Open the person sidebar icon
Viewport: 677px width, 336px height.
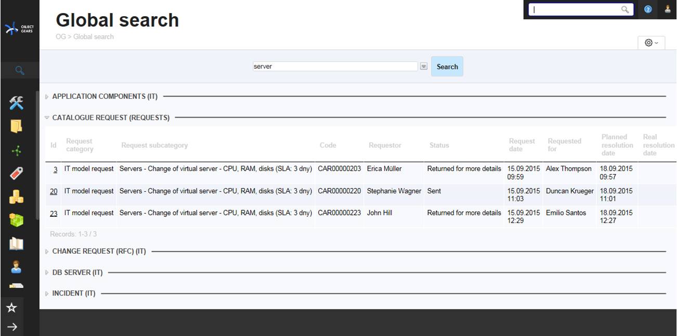point(17,267)
